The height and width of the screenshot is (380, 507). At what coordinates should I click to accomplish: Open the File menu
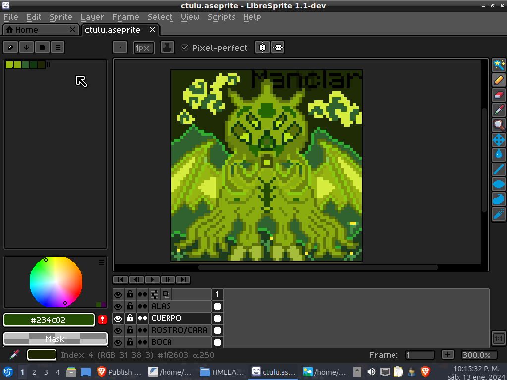[x=11, y=17]
